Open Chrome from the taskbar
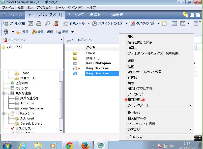The image size is (203, 149). 70,145
